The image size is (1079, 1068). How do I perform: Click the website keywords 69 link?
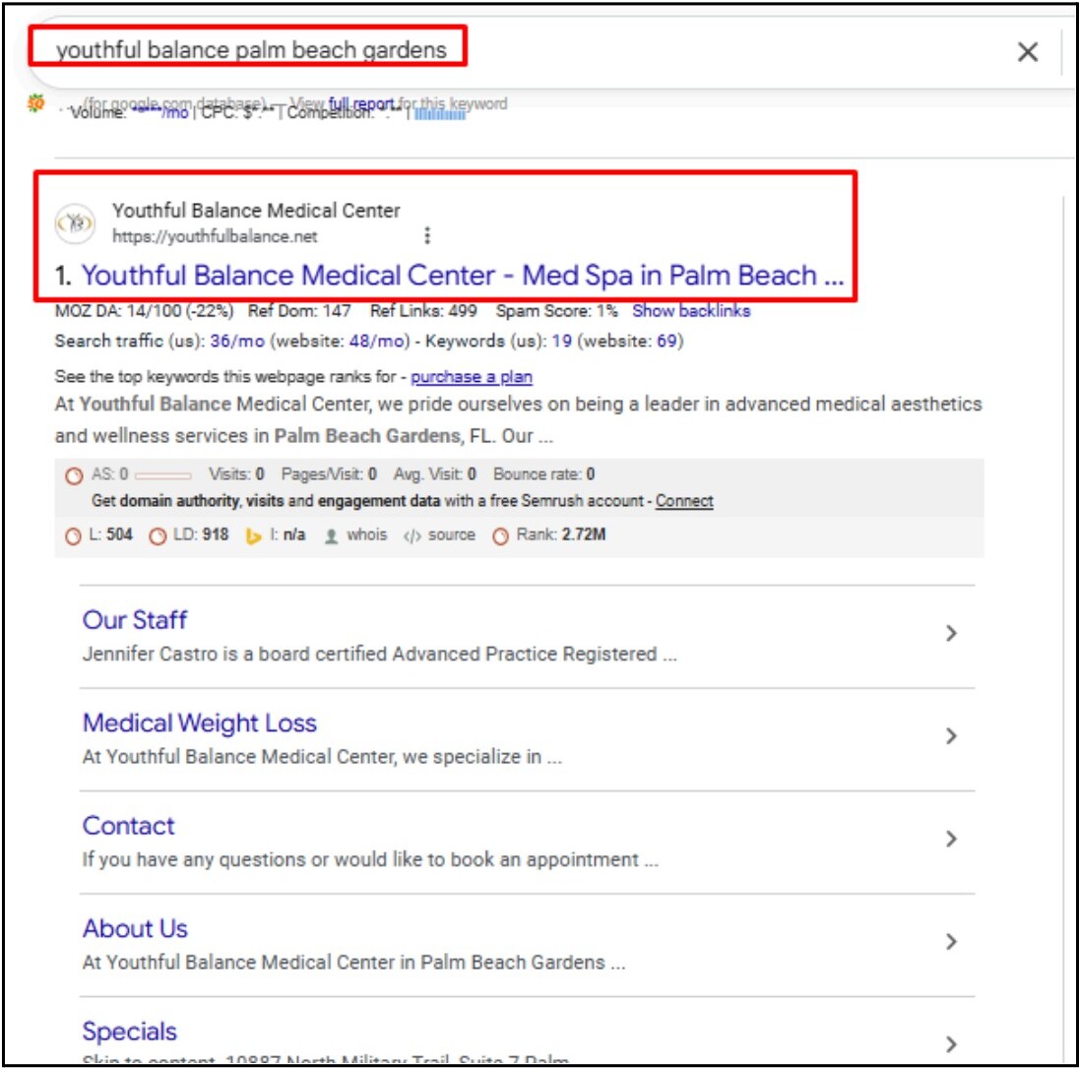point(666,341)
